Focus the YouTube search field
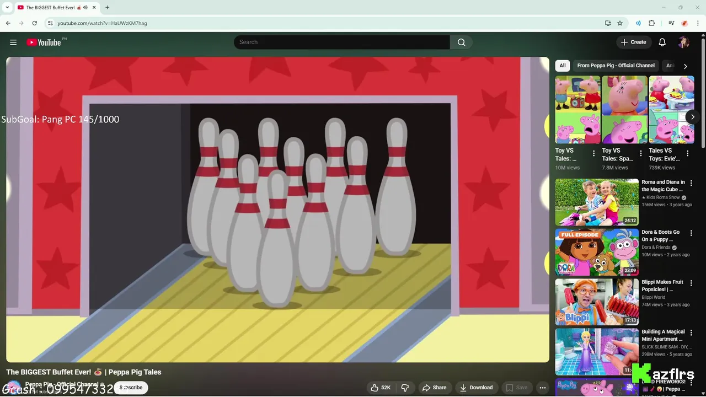 342,42
